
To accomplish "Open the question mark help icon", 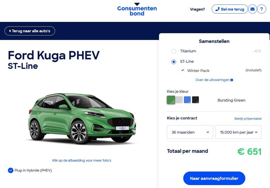I will click(x=262, y=9).
